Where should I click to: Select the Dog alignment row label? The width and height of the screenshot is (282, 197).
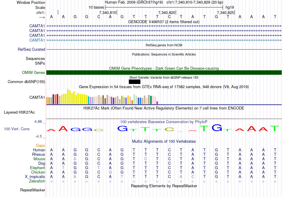[42, 163]
